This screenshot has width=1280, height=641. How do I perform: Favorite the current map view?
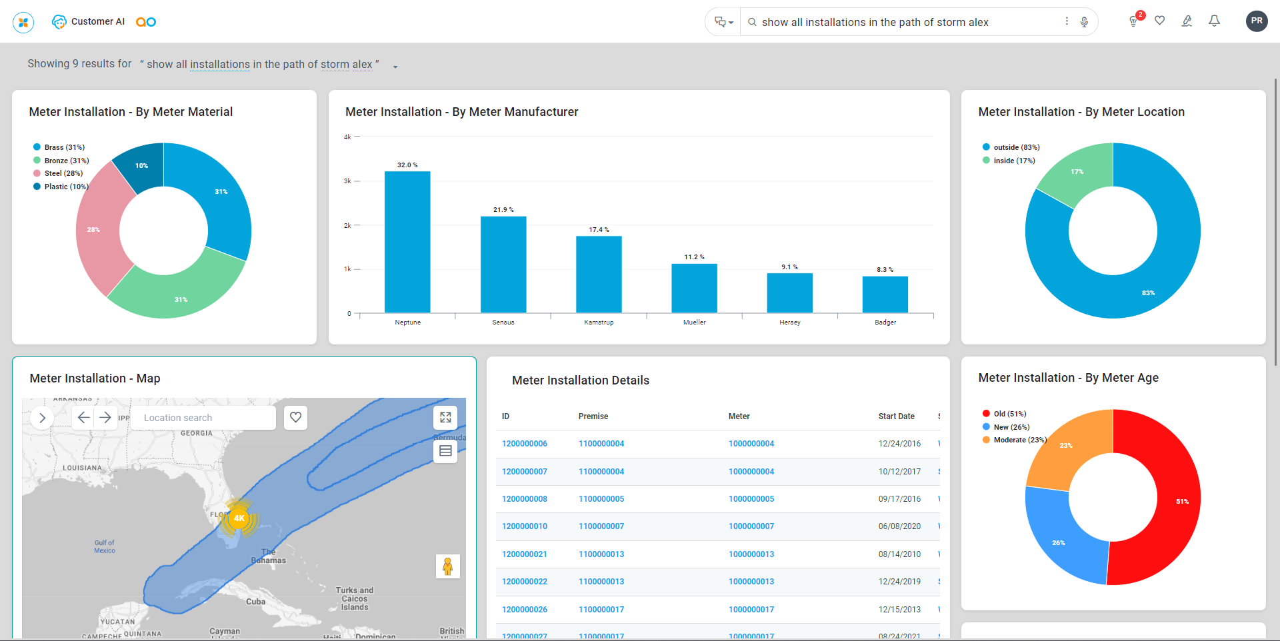pos(295,418)
